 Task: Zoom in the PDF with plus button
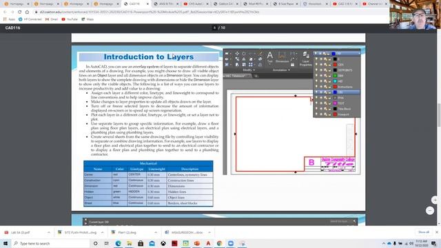(435, 200)
